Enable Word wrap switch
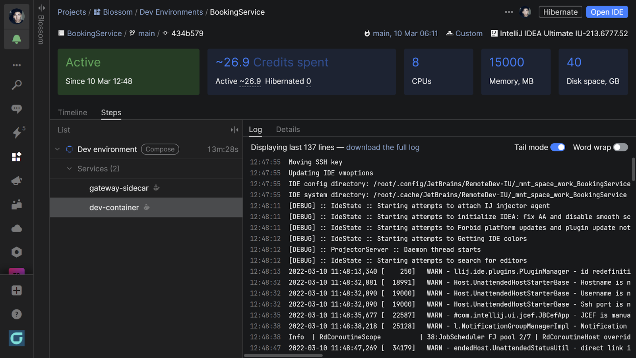This screenshot has width=636, height=358. (x=620, y=147)
